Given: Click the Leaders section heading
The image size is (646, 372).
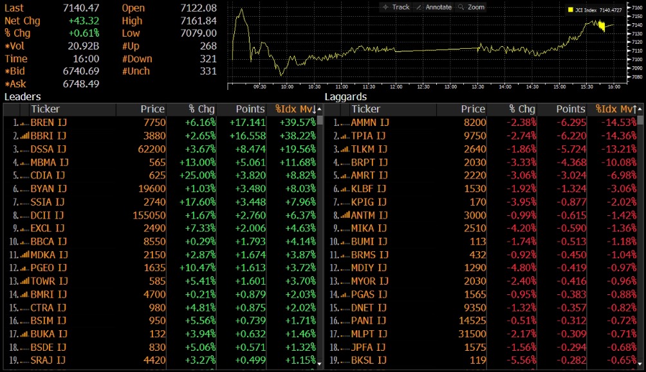Looking at the screenshot, I should click(23, 97).
